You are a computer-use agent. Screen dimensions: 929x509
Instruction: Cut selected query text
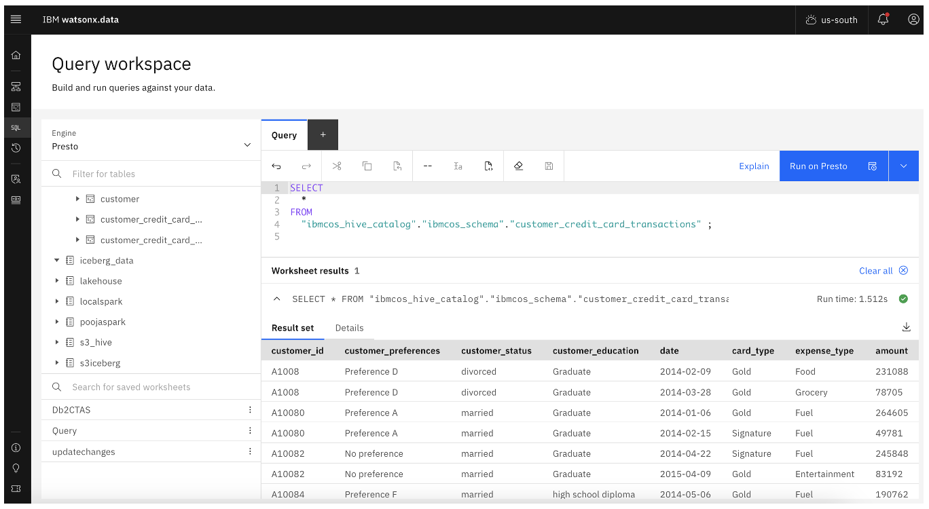336,166
